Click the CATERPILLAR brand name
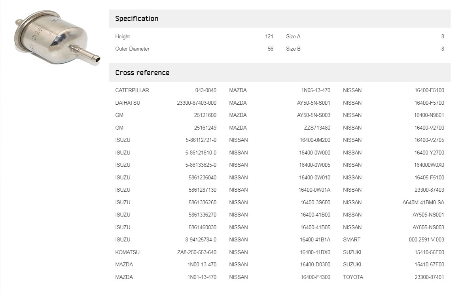The width and height of the screenshot is (464, 294). click(132, 90)
